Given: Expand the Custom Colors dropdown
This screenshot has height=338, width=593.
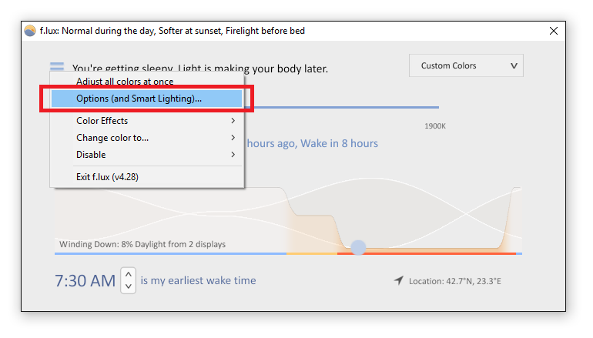Looking at the screenshot, I should click(x=466, y=65).
